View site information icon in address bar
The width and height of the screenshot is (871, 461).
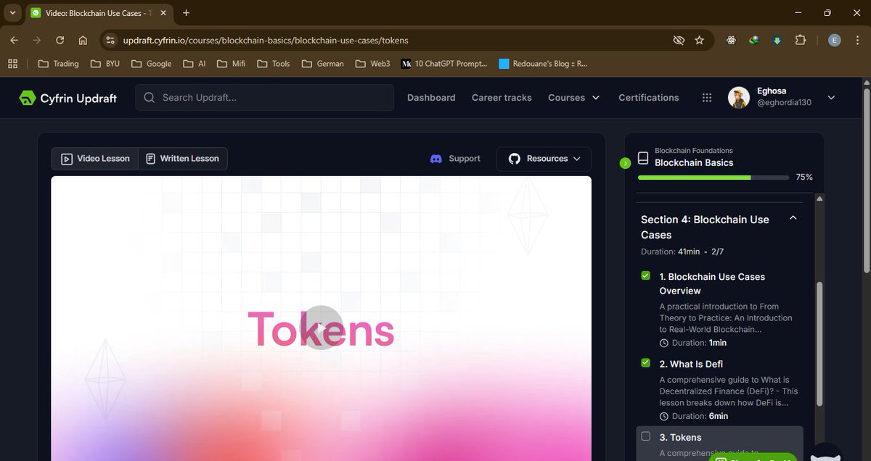[x=110, y=41]
